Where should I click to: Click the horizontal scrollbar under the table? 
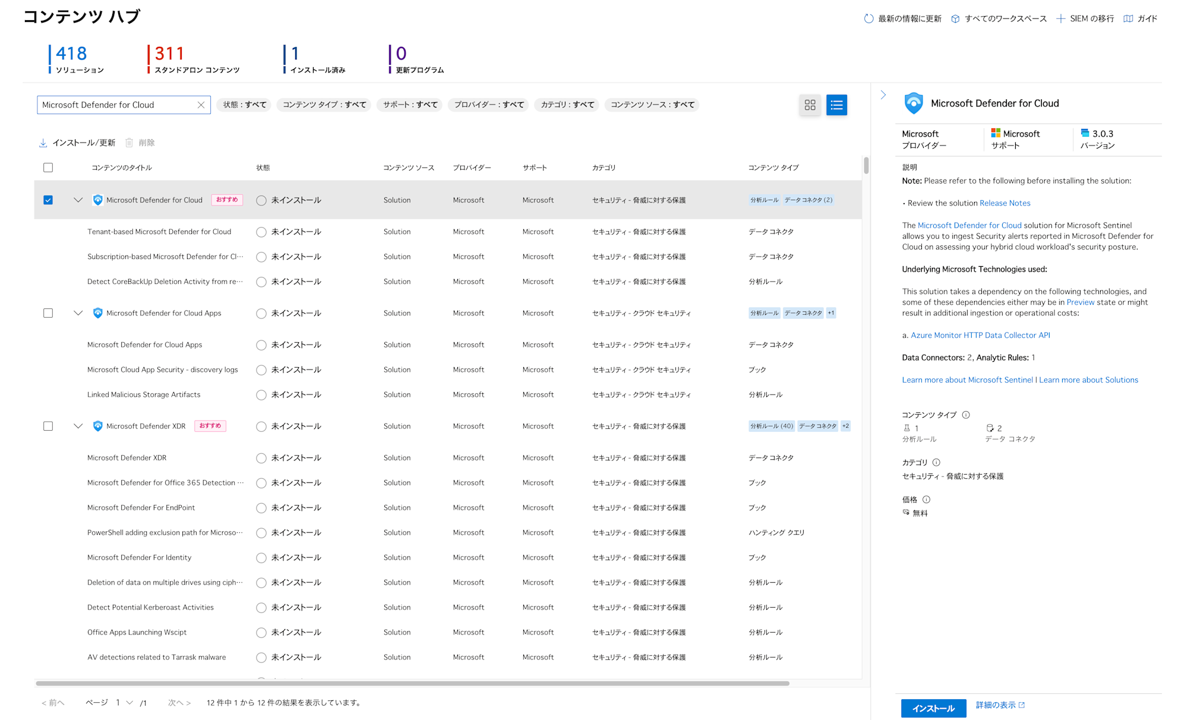click(413, 683)
